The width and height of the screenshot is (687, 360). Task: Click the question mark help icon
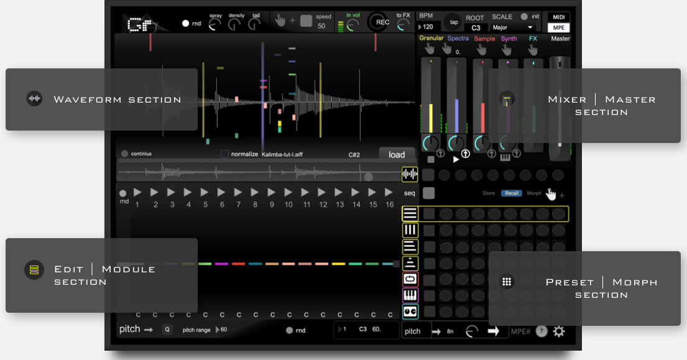[542, 331]
